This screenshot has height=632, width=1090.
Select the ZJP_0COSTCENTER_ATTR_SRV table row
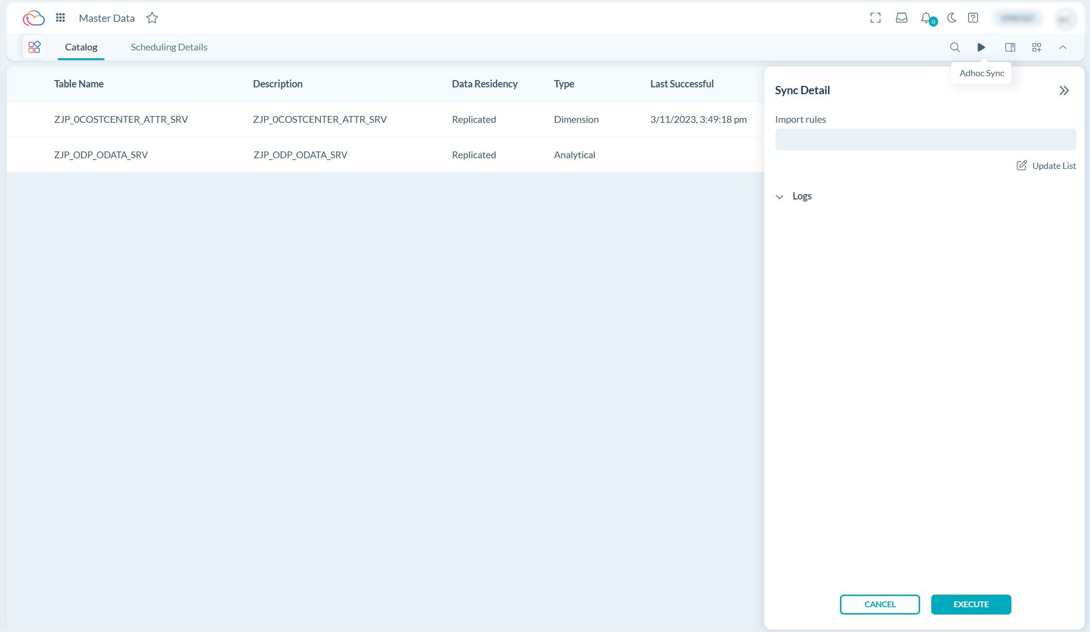pos(121,119)
